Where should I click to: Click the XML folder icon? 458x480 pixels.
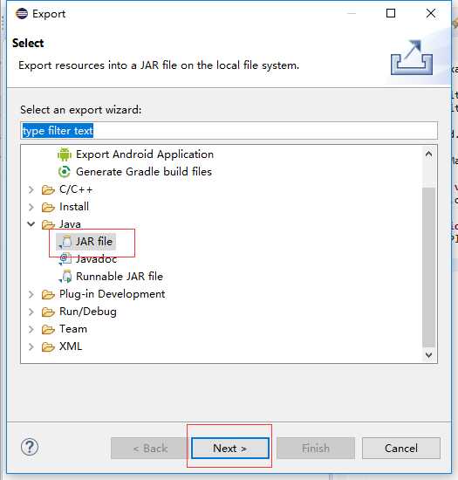click(x=48, y=346)
